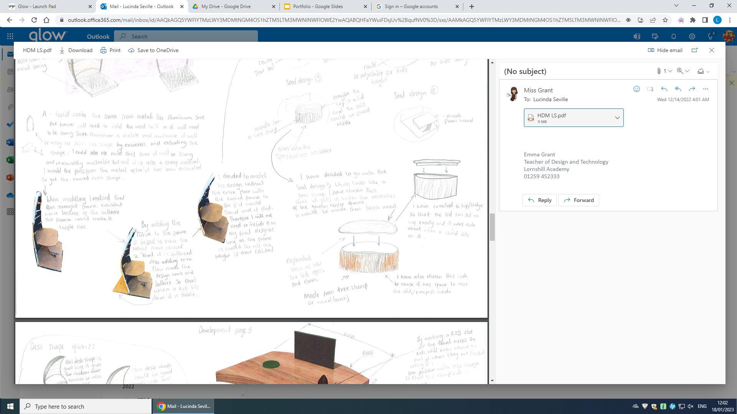737x414 pixels.
Task: Toggle Hide email panel
Action: tap(665, 50)
